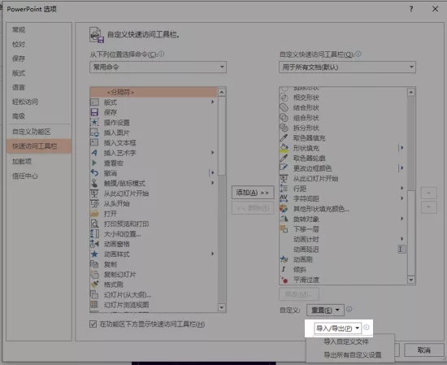Image resolution: width=447 pixels, height=365 pixels.
Task: Select the 复制幻灯片 icon
Action: click(x=94, y=274)
